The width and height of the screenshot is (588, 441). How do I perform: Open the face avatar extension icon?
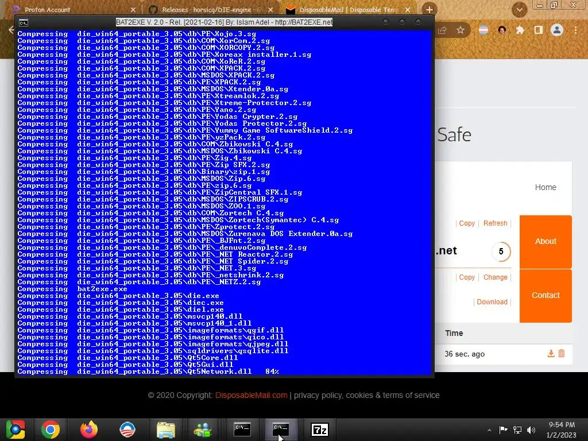(x=502, y=30)
